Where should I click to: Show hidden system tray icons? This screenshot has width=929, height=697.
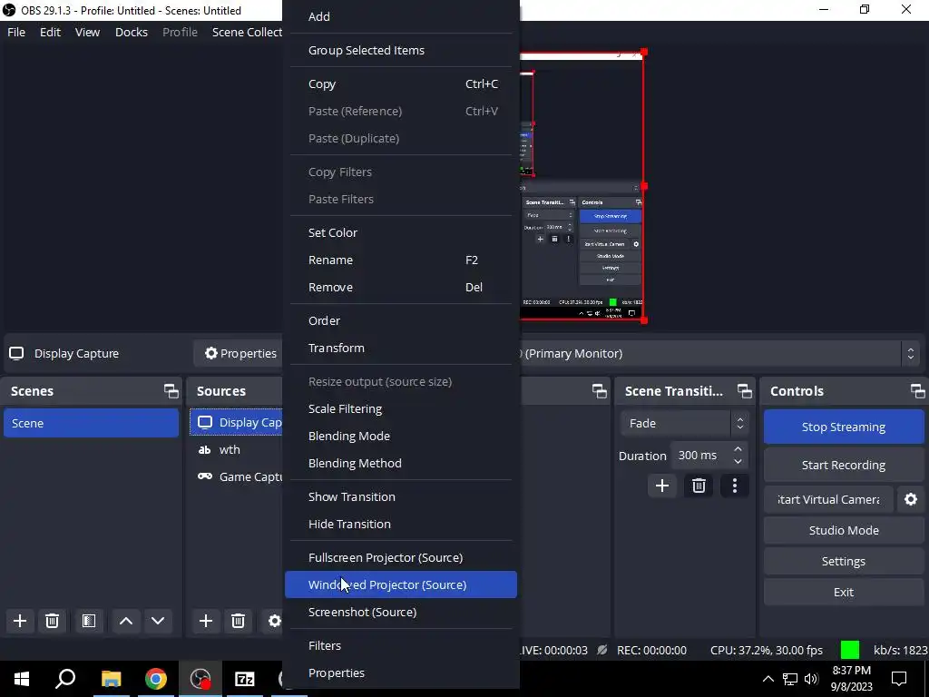tap(768, 679)
